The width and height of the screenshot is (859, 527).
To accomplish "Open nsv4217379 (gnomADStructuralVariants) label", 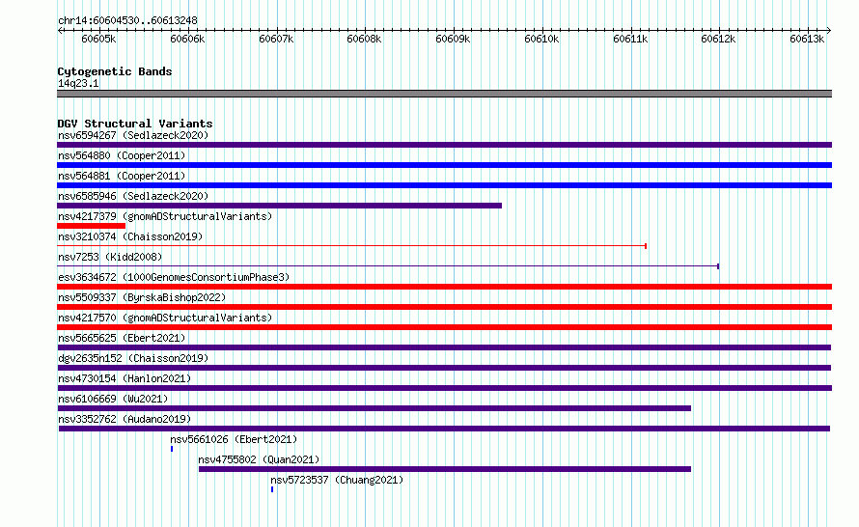I will click(165, 216).
